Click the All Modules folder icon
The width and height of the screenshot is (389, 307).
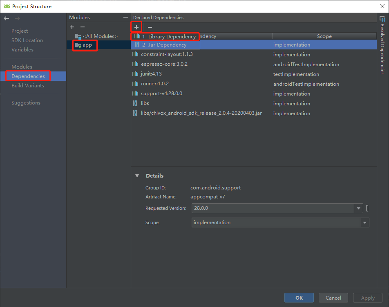[78, 36]
